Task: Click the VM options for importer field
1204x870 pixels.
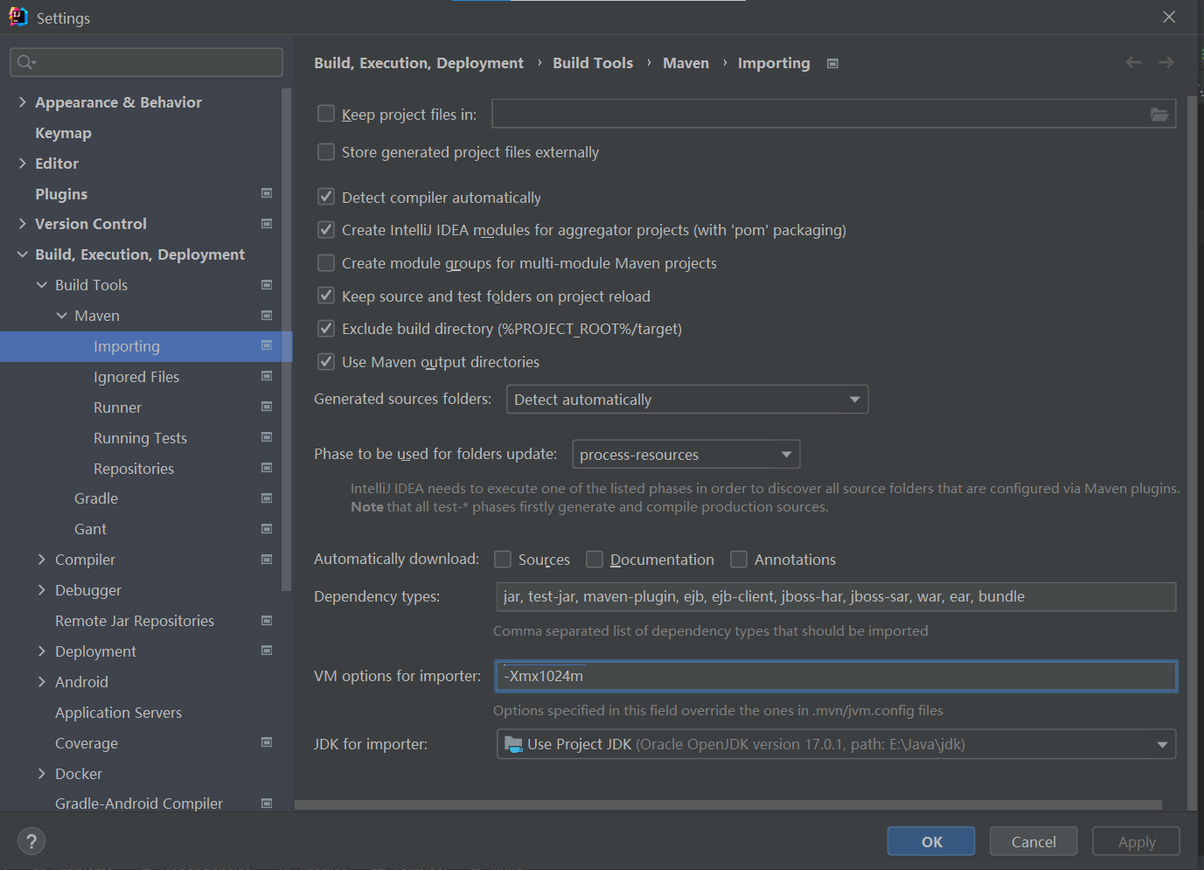Action: (x=835, y=676)
